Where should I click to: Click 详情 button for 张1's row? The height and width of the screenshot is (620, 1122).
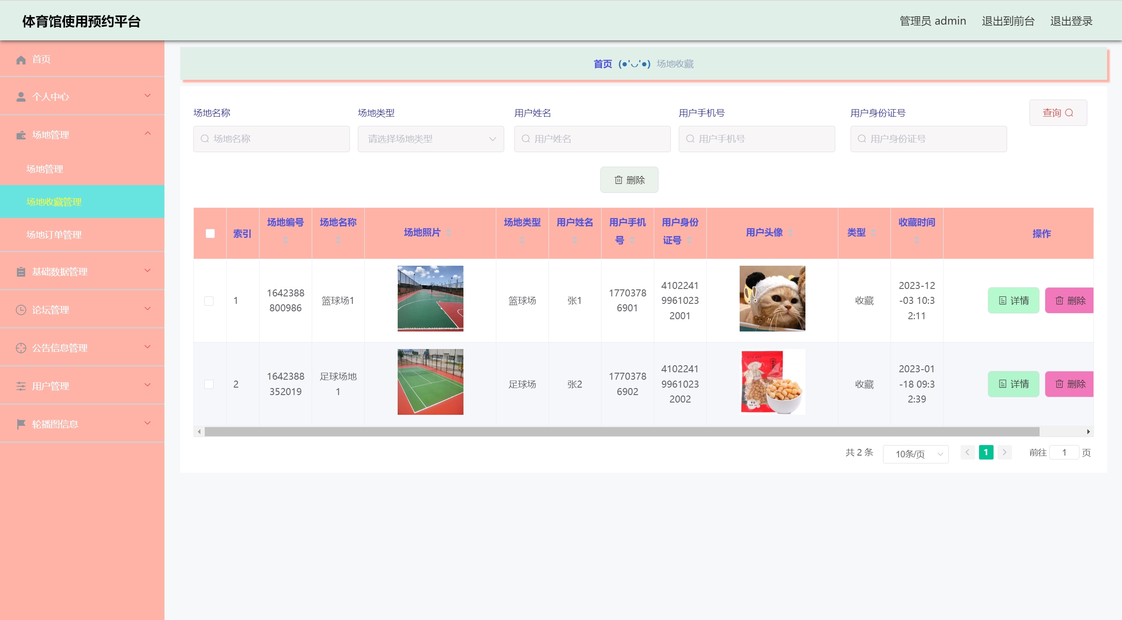click(1013, 301)
